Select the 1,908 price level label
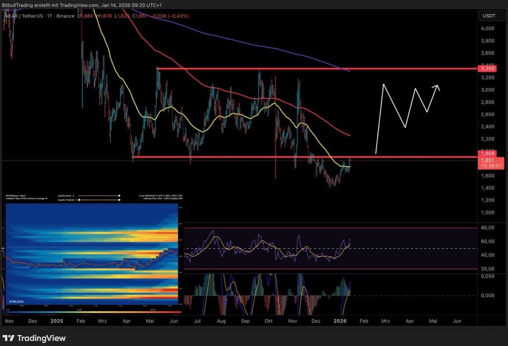Image resolution: width=508 pixels, height=346 pixels. coord(487,153)
